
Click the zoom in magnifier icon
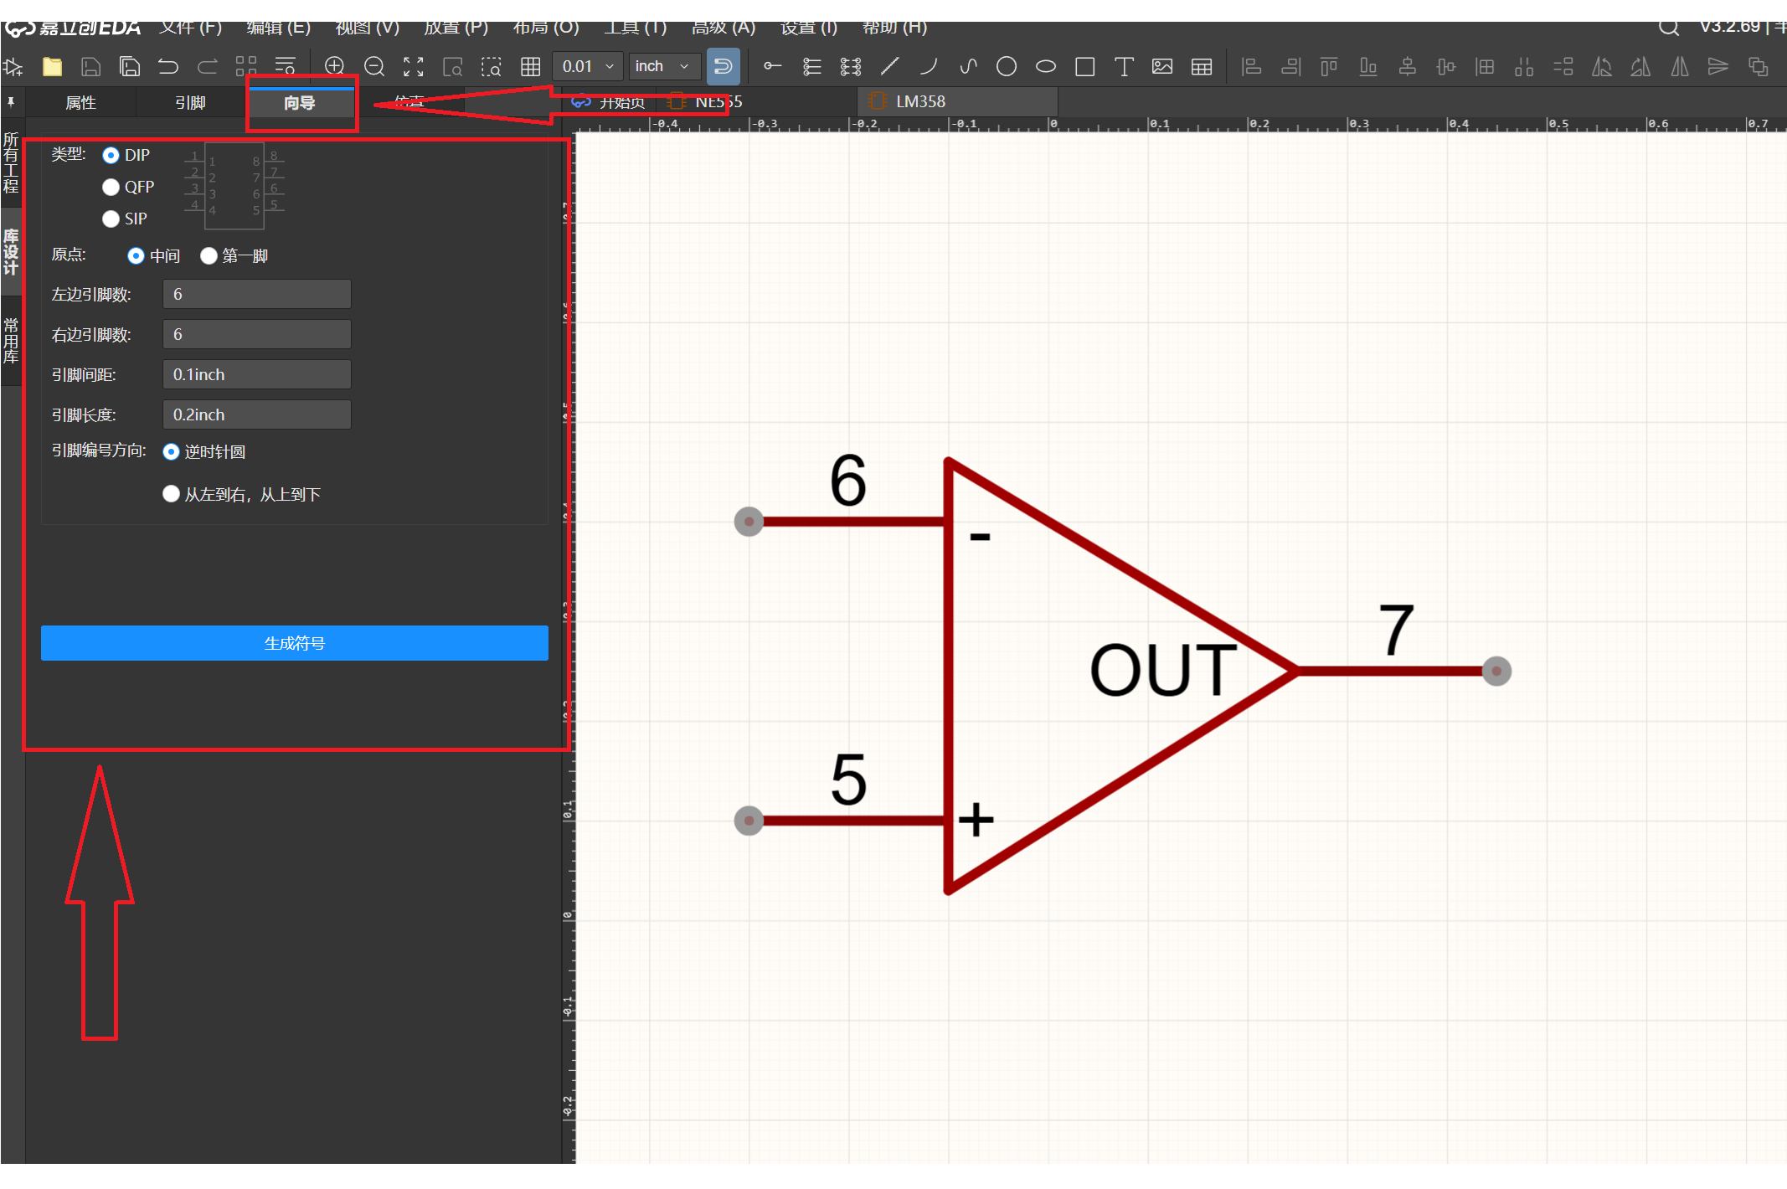334,67
